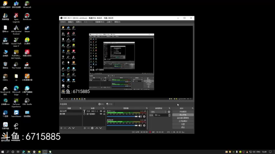Click the Stop Recording button
This screenshot has height=154, width=275.
coord(183,115)
